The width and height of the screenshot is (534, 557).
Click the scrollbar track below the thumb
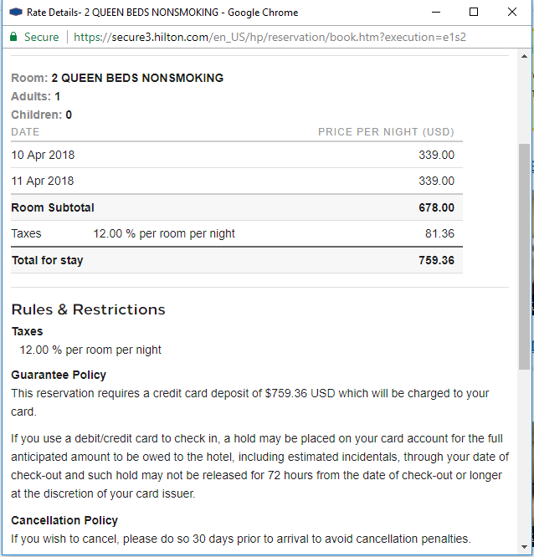tap(524, 455)
